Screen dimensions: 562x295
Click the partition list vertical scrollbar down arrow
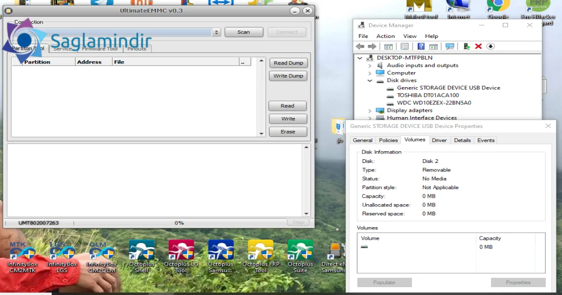click(x=261, y=134)
